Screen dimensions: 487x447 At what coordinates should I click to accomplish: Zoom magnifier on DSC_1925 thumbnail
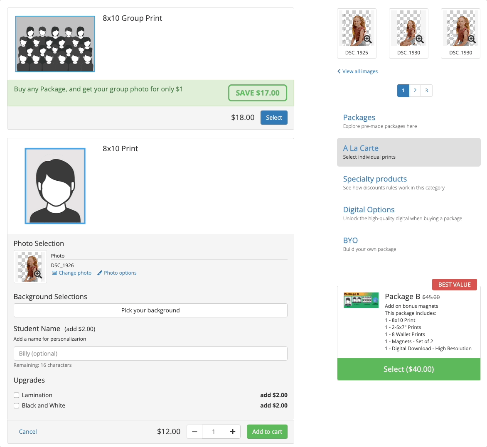click(x=368, y=39)
